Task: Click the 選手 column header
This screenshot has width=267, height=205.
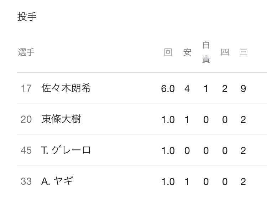Action: click(x=26, y=52)
